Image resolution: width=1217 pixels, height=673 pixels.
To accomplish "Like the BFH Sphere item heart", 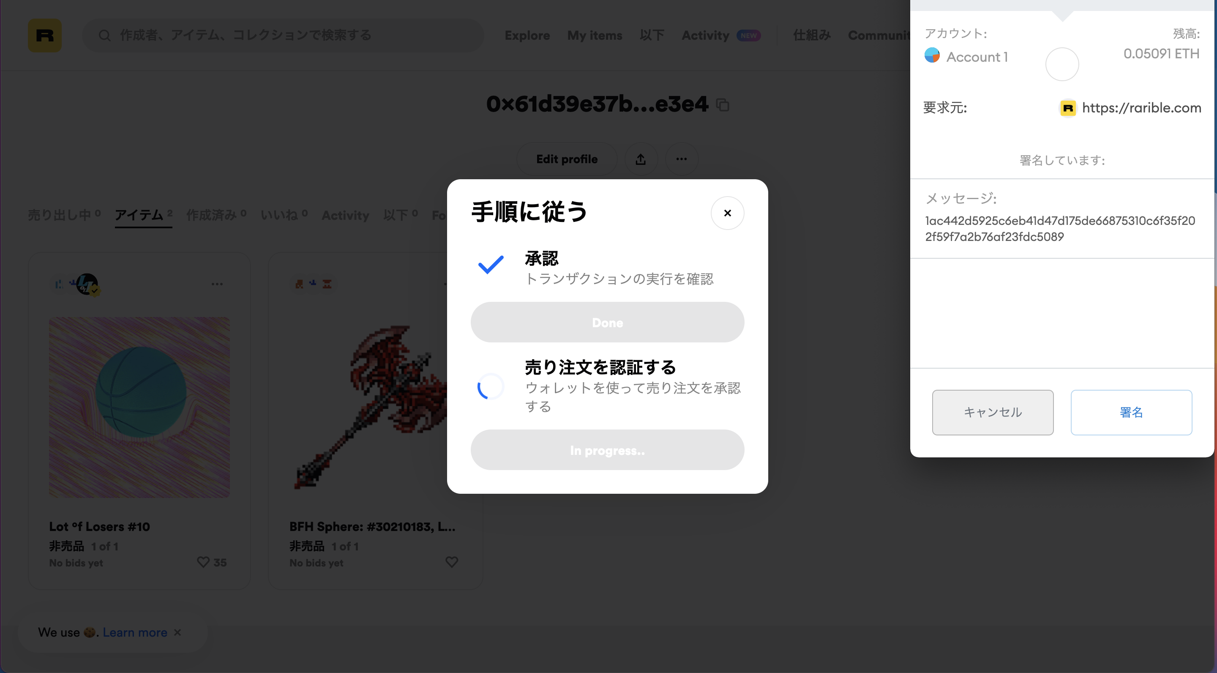I will click(x=452, y=562).
